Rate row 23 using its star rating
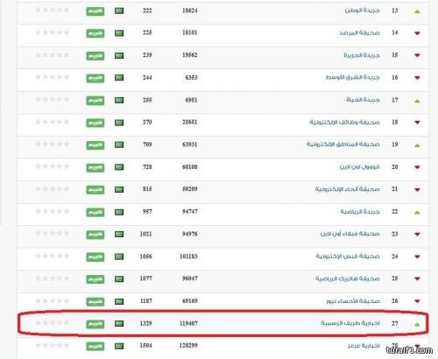 [53, 234]
